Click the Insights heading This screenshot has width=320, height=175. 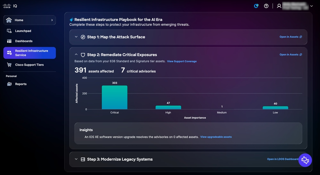(86, 130)
